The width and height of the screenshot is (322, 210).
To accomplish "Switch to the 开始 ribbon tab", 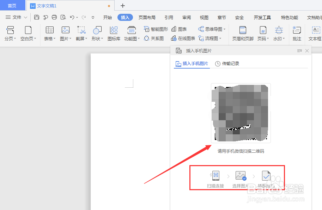I will 108,18.
